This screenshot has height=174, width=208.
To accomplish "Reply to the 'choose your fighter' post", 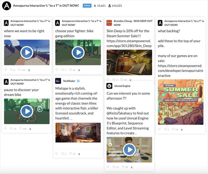I will tap(57, 70).
